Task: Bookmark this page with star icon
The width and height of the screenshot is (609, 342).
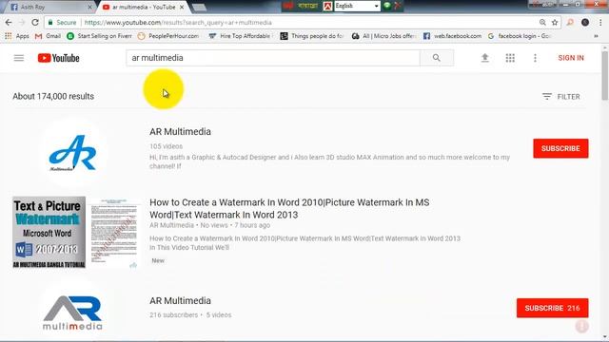Action: point(555,23)
